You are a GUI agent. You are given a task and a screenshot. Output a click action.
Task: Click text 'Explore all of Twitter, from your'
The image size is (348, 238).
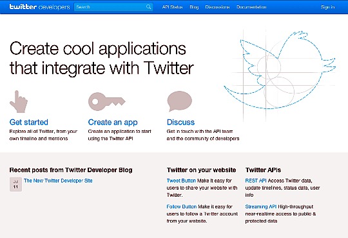[x=43, y=132]
